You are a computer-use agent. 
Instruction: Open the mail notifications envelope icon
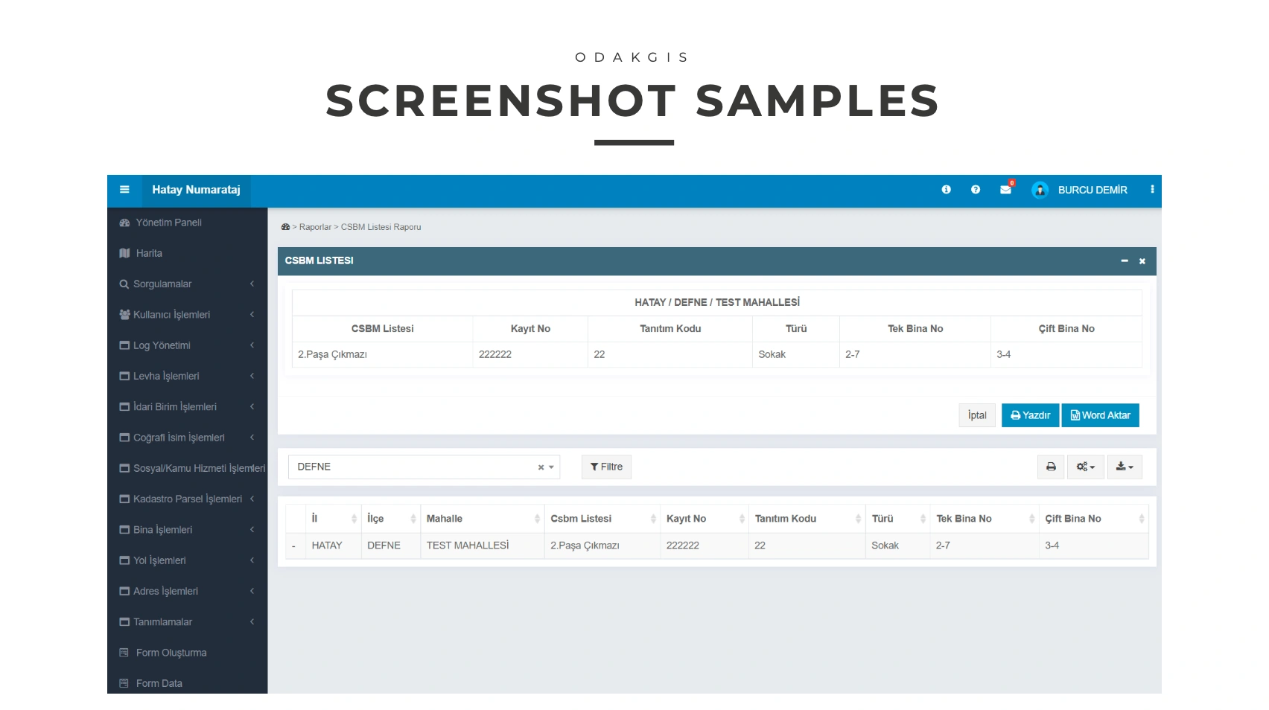click(1005, 190)
